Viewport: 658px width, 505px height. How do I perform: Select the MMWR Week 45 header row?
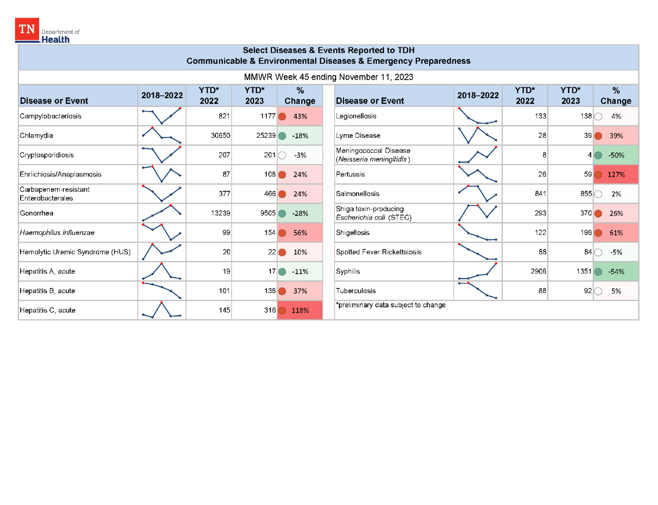pyautogui.click(x=328, y=77)
